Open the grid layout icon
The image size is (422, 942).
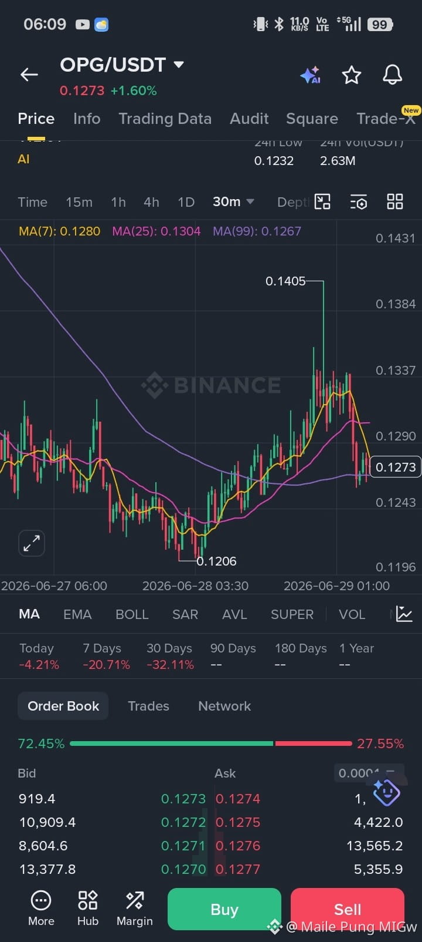pos(395,202)
